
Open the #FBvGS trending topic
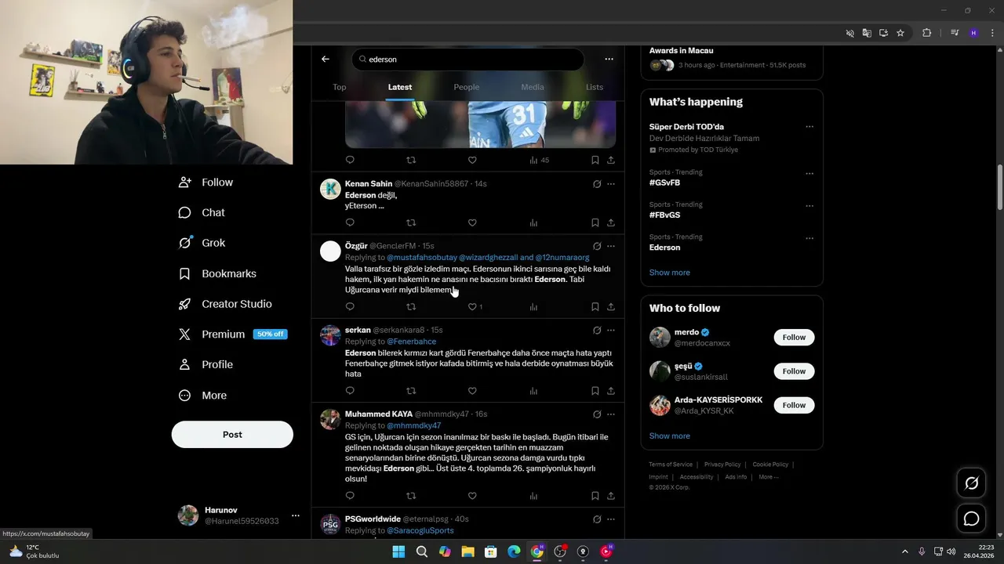click(x=664, y=215)
